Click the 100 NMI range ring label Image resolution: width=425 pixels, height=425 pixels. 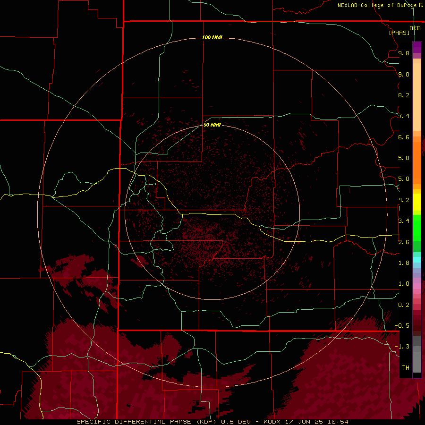point(212,37)
